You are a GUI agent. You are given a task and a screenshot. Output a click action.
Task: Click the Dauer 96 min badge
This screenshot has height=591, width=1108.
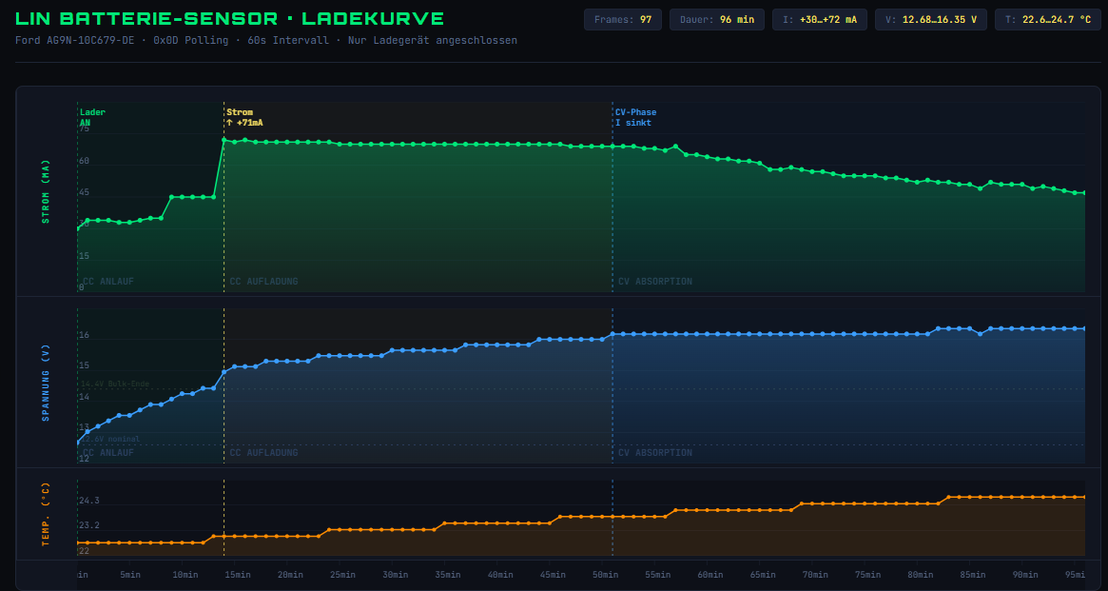[717, 19]
